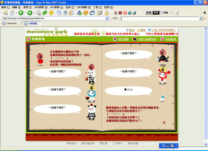Open the Web最愛 (A) menu

[x=57, y=7]
